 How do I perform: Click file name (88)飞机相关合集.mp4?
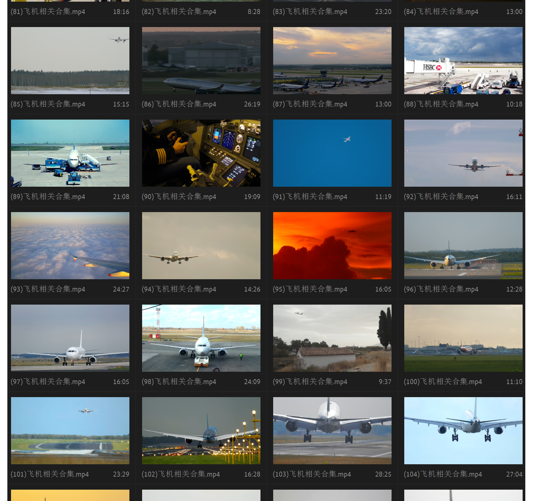pos(441,104)
